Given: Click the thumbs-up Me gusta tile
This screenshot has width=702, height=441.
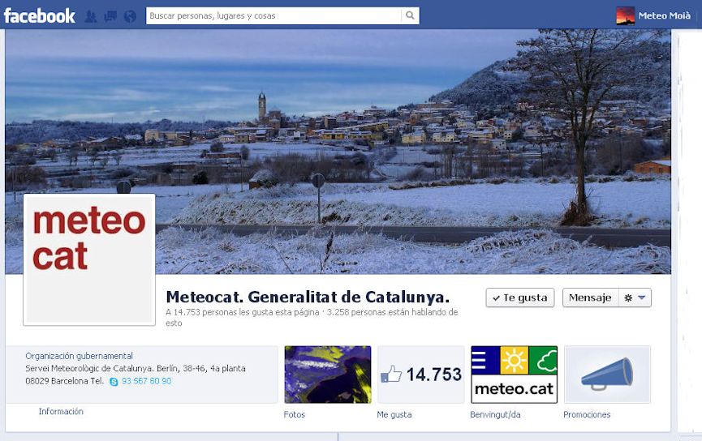Looking at the screenshot, I should 421,375.
